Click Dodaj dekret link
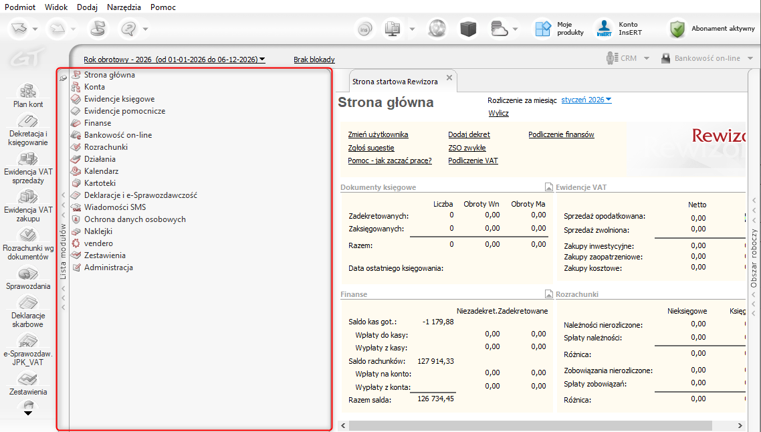Screen dimensions: 761x432 point(469,134)
